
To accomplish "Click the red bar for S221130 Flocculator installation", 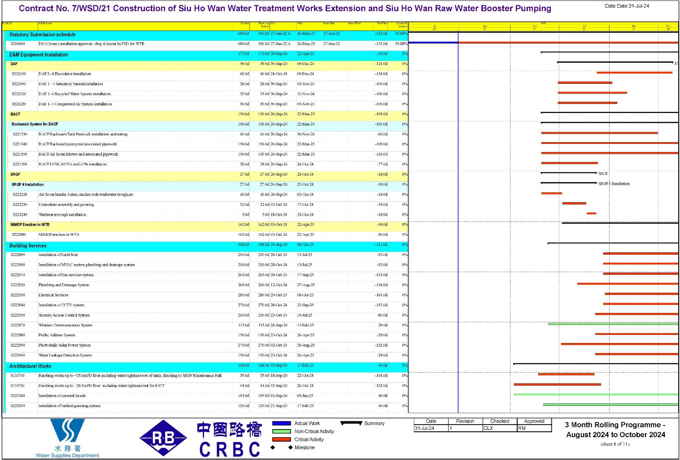I will pyautogui.click(x=634, y=73).
